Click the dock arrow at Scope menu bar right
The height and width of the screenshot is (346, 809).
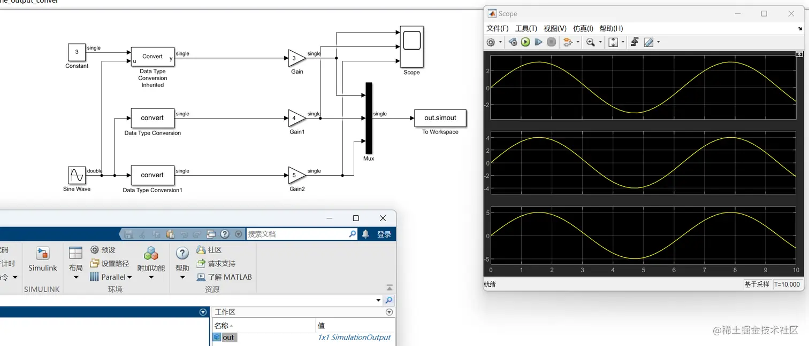coord(800,28)
